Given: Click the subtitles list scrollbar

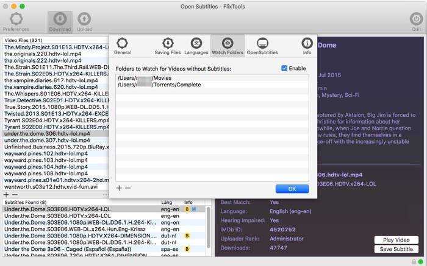Looking at the screenshot, I should [x=209, y=228].
